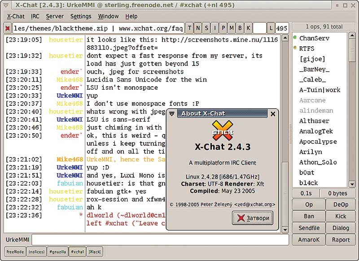Screen dimensions: 359x261
Task: Toggle the M moderated channel mode button
Action: pos(232,28)
